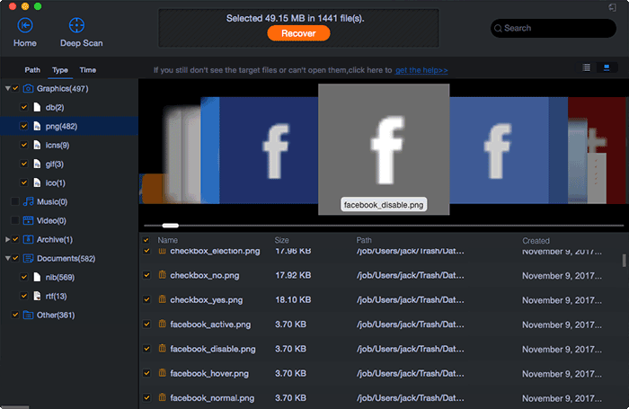
Task: Uncheck the Documents(582) checkbox
Action: pos(15,258)
